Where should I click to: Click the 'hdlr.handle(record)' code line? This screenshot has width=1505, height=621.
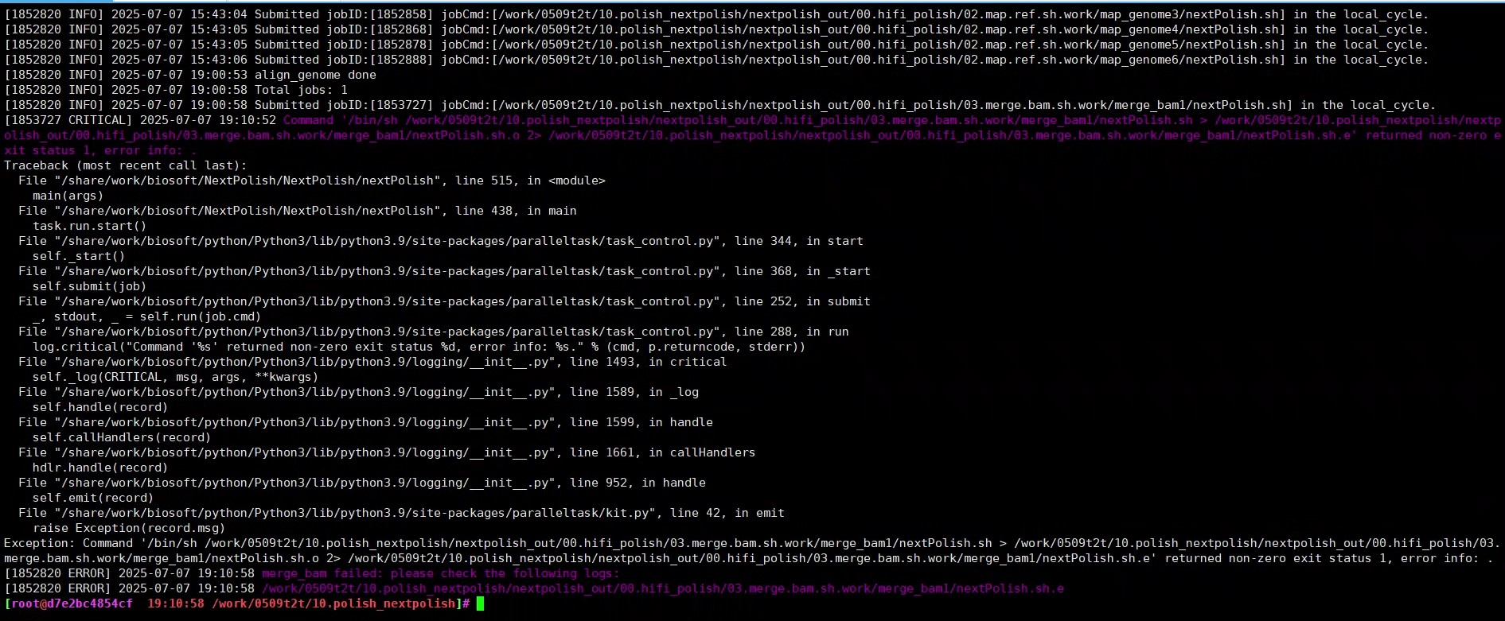click(x=100, y=468)
